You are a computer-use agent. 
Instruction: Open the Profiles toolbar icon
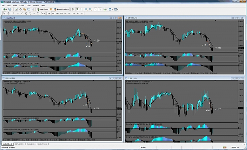pos(9,9)
